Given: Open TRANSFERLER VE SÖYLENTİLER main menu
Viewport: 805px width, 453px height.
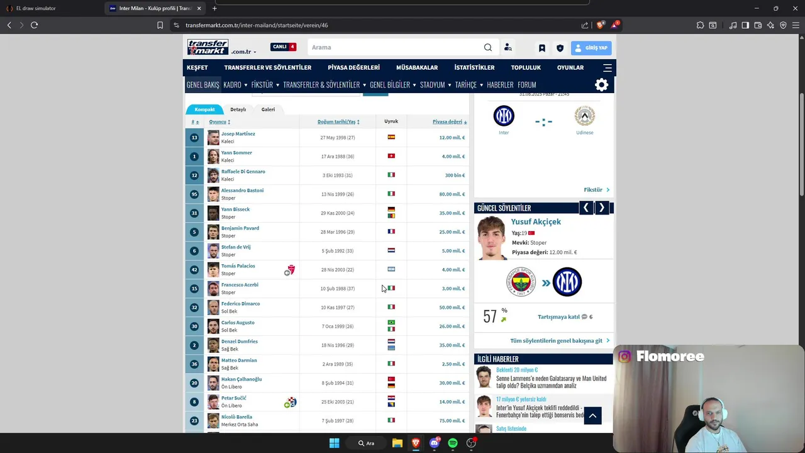Looking at the screenshot, I should [267, 67].
